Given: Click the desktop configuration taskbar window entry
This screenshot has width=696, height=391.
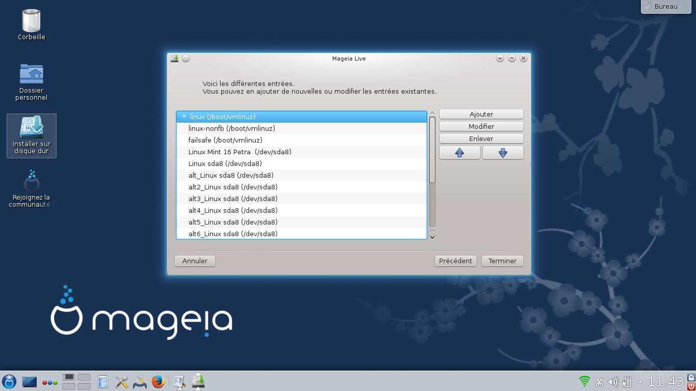Looking at the screenshot, I should point(179,382).
